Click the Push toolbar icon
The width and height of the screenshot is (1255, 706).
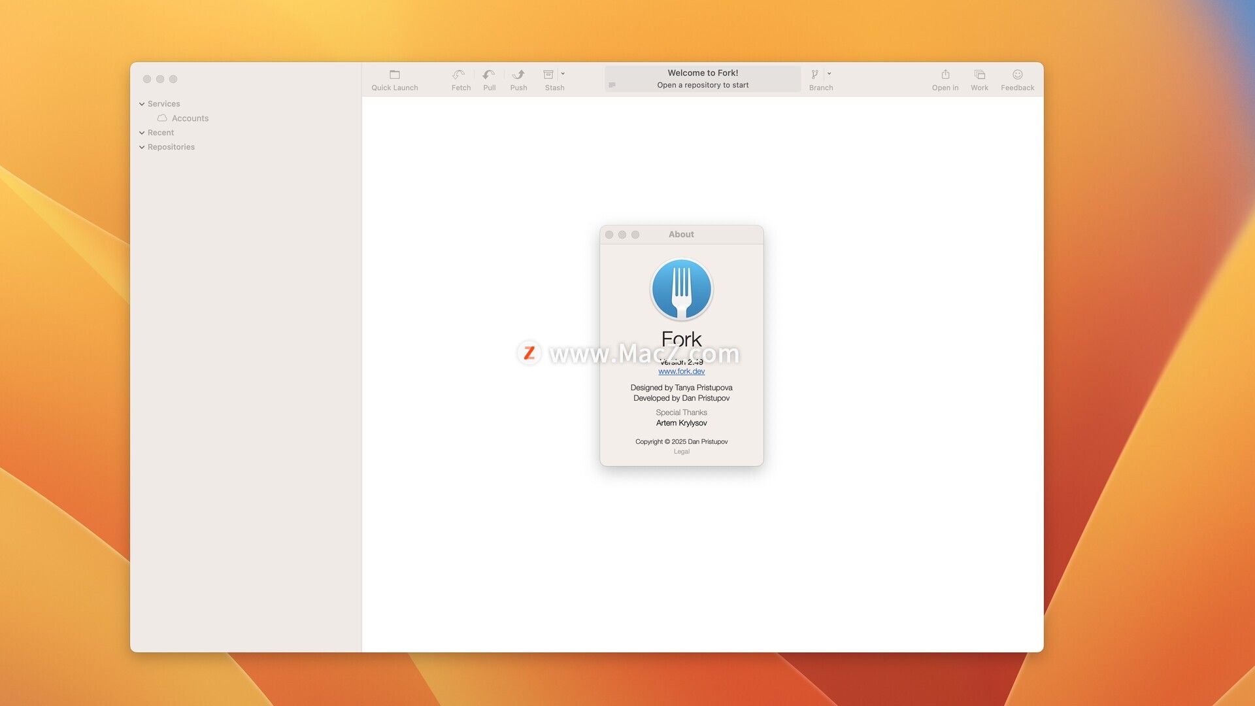pyautogui.click(x=518, y=75)
